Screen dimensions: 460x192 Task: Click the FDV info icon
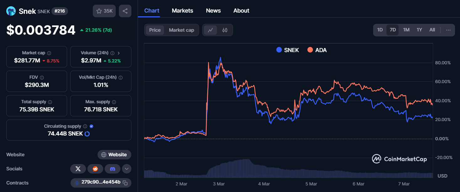click(42, 77)
